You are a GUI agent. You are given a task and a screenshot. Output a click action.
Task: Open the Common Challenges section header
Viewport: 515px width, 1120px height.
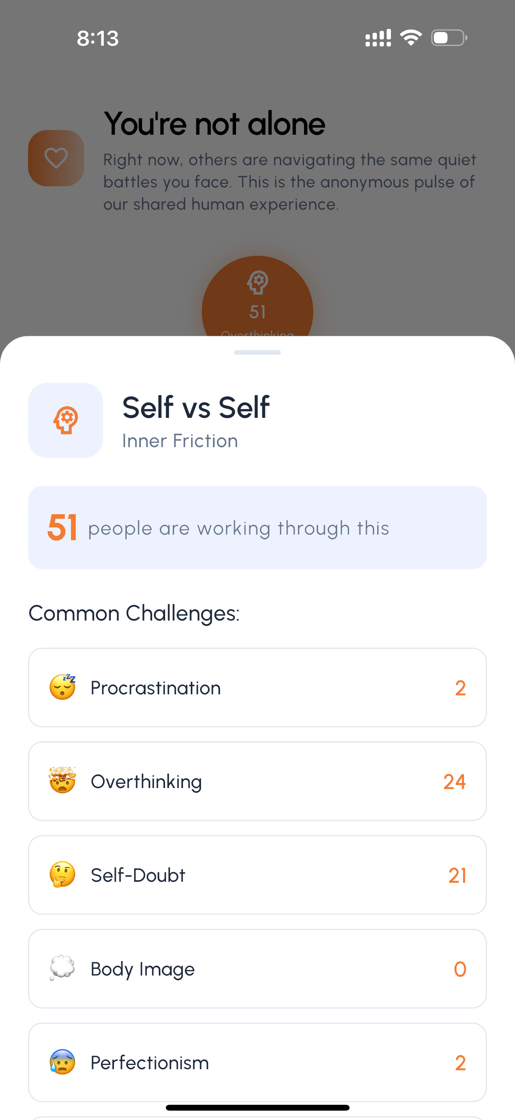pos(134,613)
